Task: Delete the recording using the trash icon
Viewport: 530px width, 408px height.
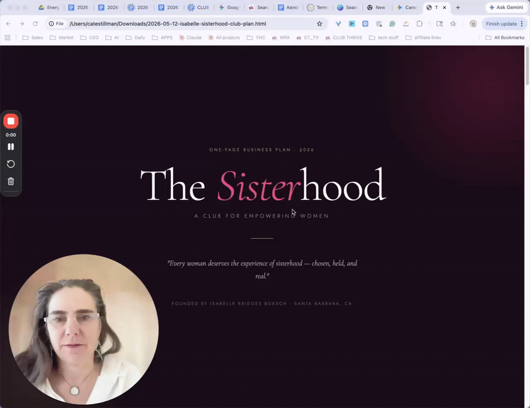Action: (11, 181)
